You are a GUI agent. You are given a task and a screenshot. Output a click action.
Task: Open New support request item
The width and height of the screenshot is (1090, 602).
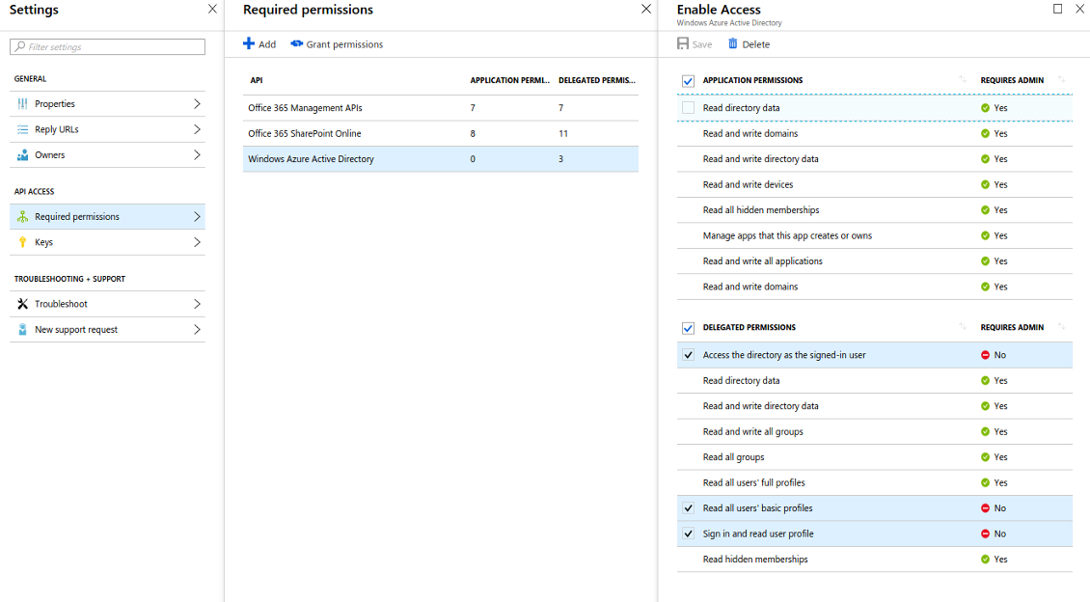click(x=107, y=330)
